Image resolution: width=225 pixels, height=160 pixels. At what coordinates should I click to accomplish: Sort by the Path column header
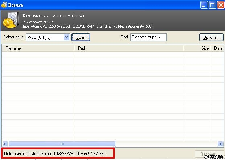pos(129,48)
